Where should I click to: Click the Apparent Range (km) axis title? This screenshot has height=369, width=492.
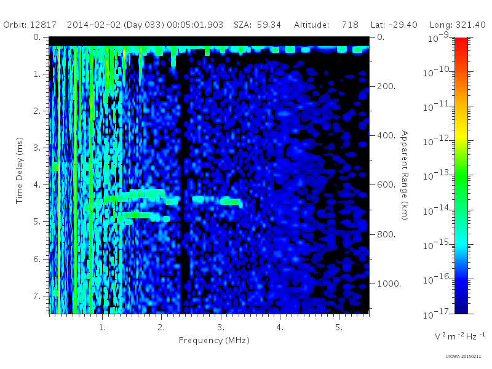tap(405, 175)
